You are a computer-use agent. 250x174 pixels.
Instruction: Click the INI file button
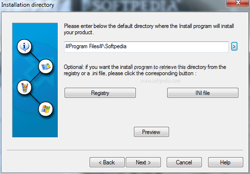click(x=203, y=93)
